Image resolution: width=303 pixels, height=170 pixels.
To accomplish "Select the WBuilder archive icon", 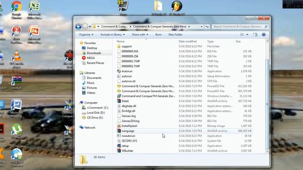I will coord(119,151).
